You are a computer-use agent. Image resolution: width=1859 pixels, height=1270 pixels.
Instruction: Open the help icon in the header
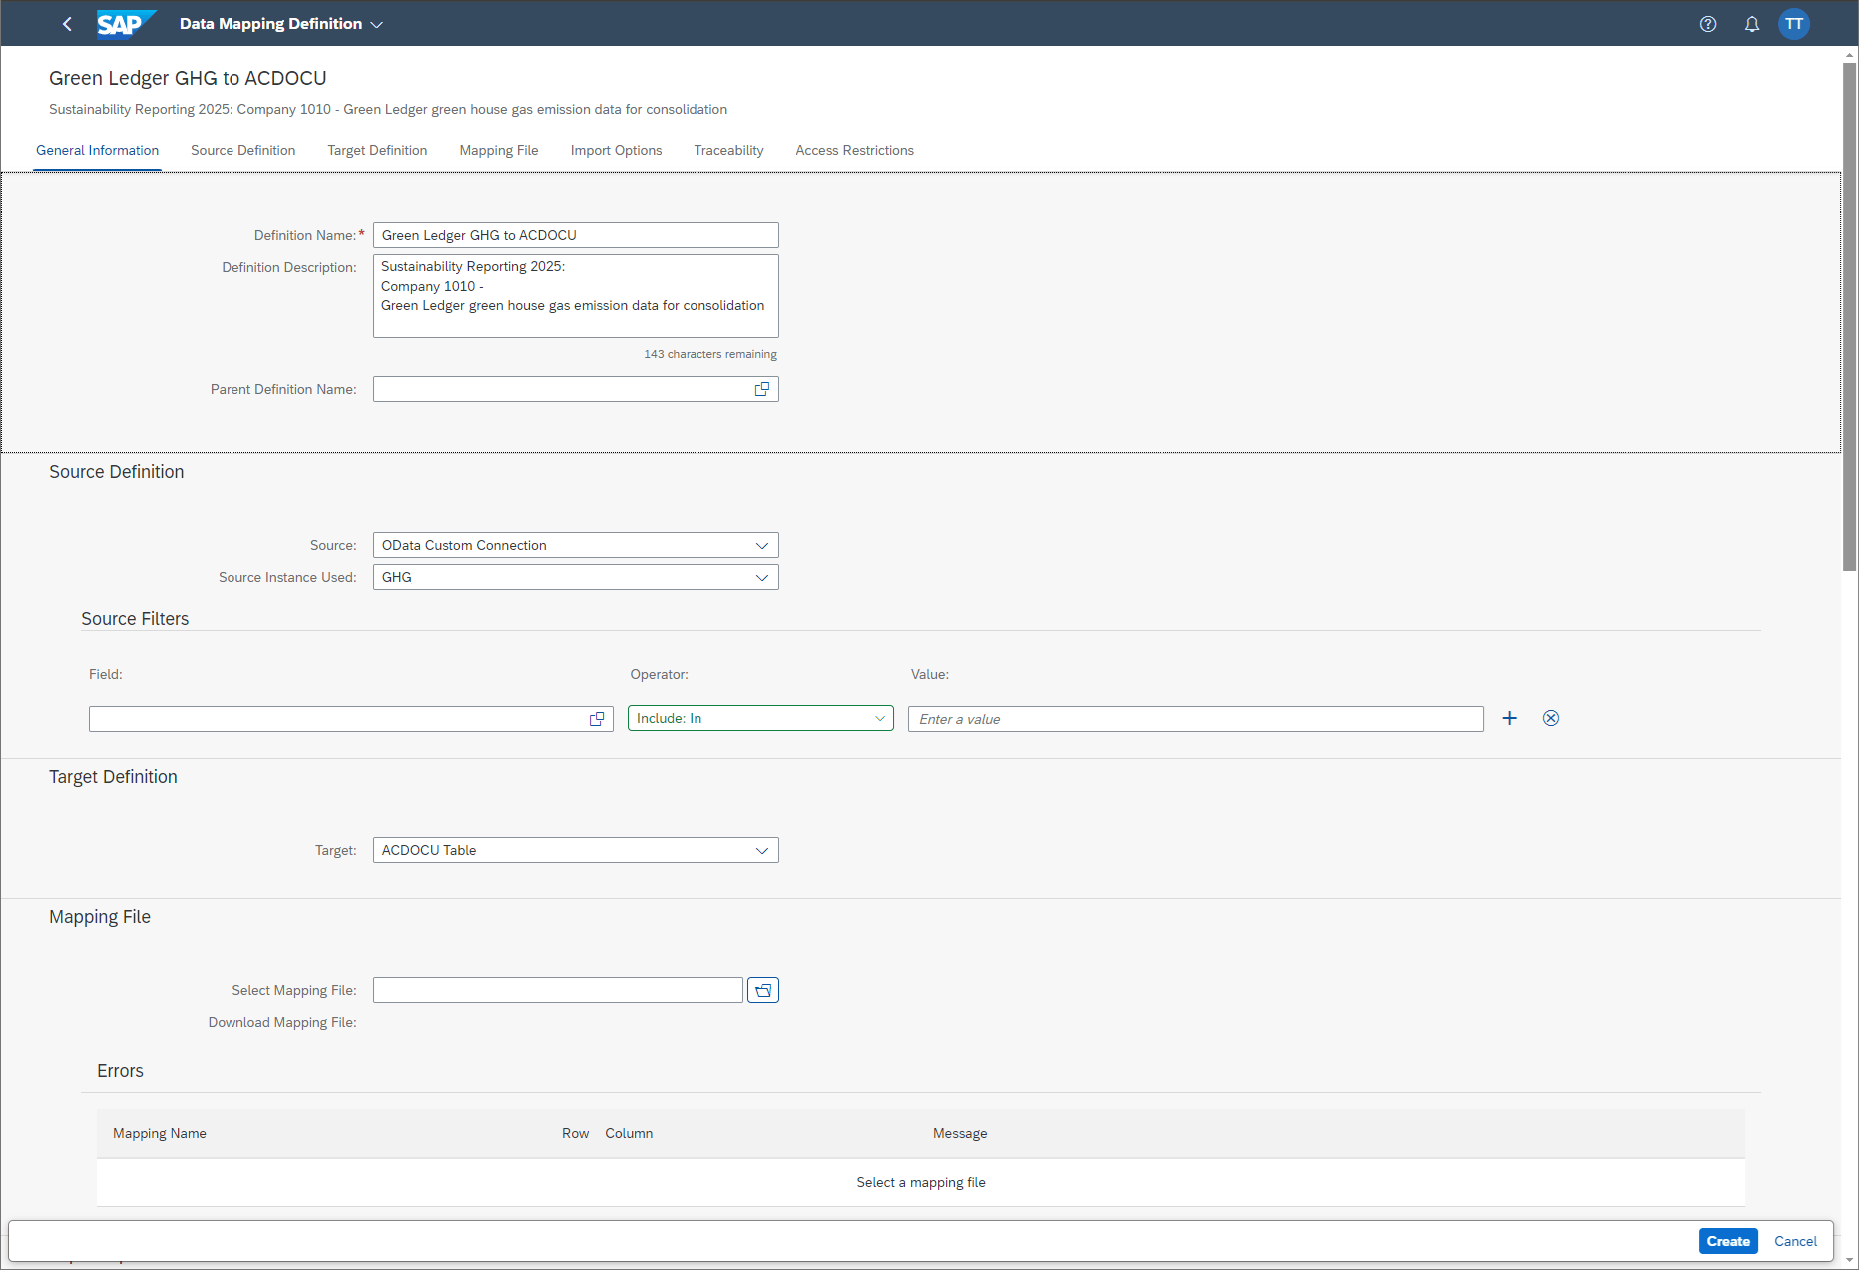1707,23
